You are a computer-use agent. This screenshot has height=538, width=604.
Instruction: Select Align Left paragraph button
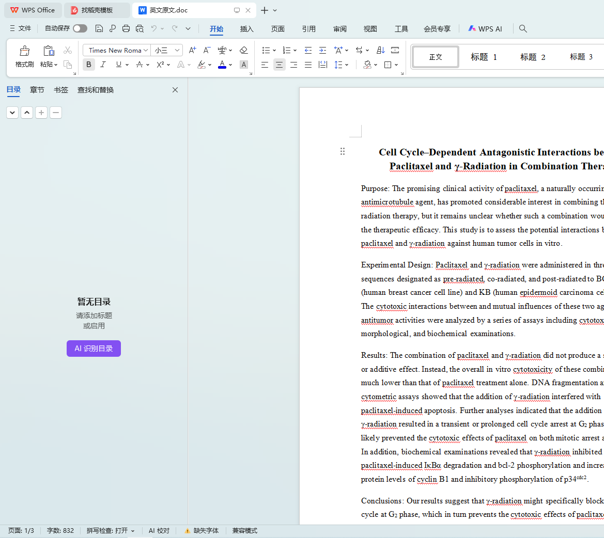265,65
